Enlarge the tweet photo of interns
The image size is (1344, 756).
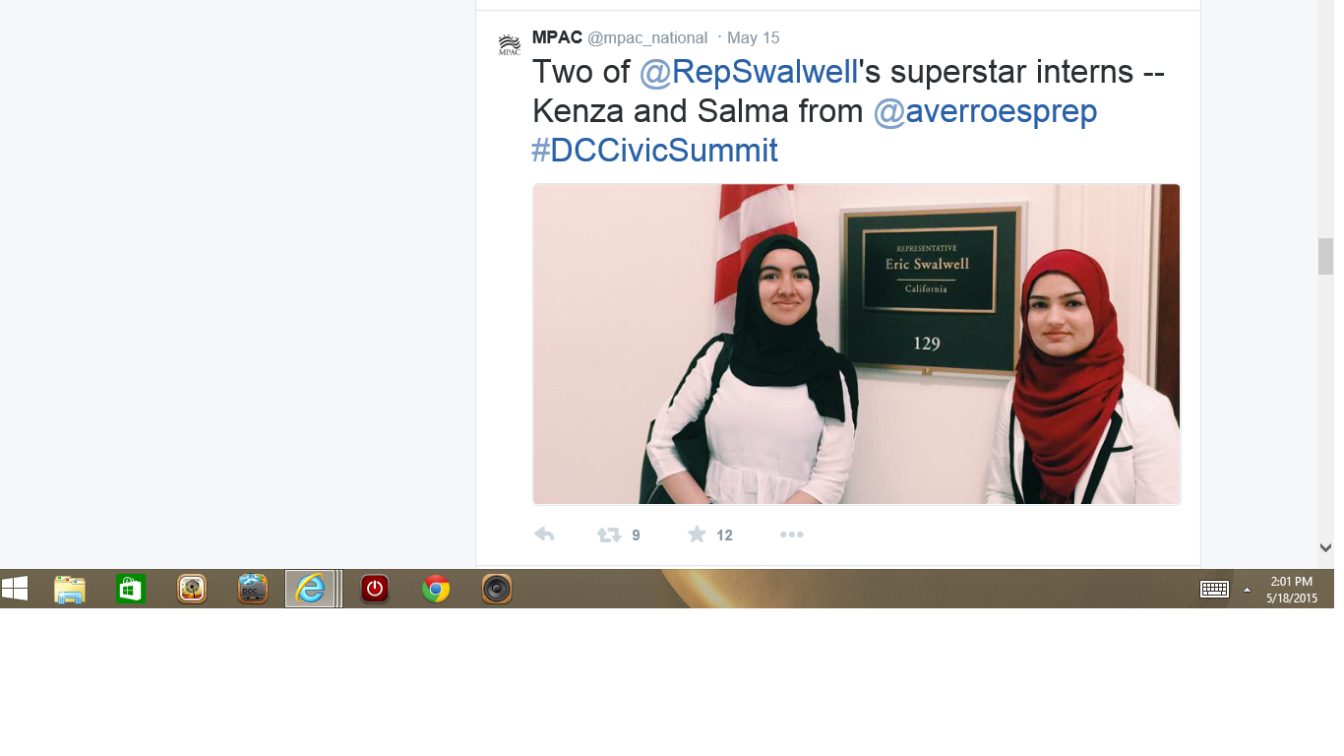pos(856,344)
